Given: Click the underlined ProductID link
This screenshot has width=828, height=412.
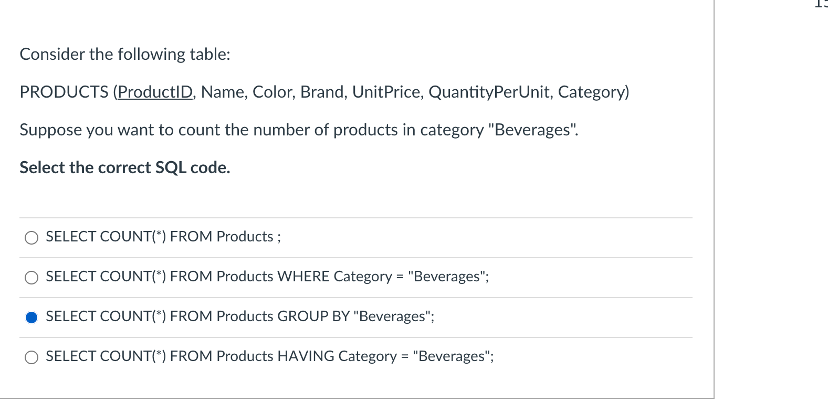Looking at the screenshot, I should [155, 92].
